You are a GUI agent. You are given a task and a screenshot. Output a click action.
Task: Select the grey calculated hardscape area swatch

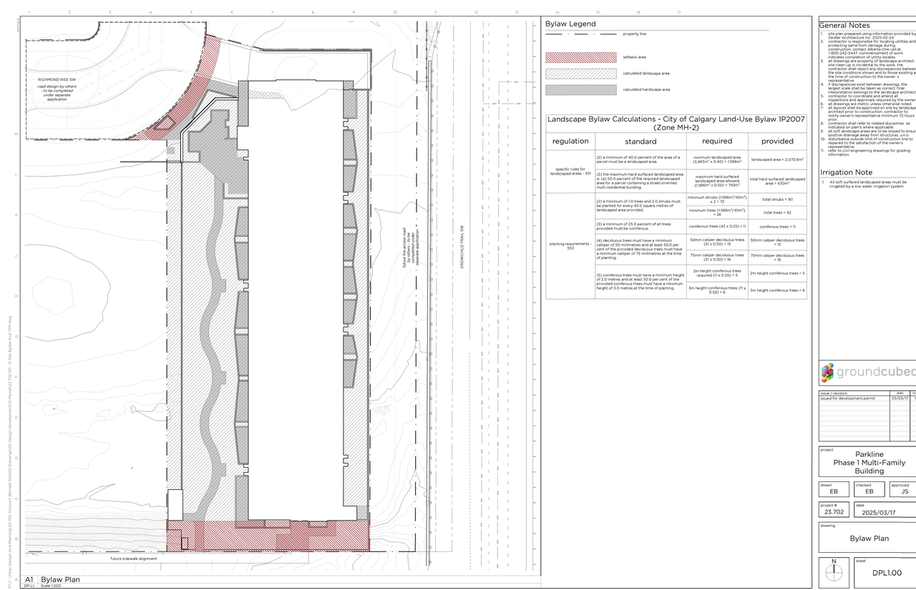(x=580, y=90)
